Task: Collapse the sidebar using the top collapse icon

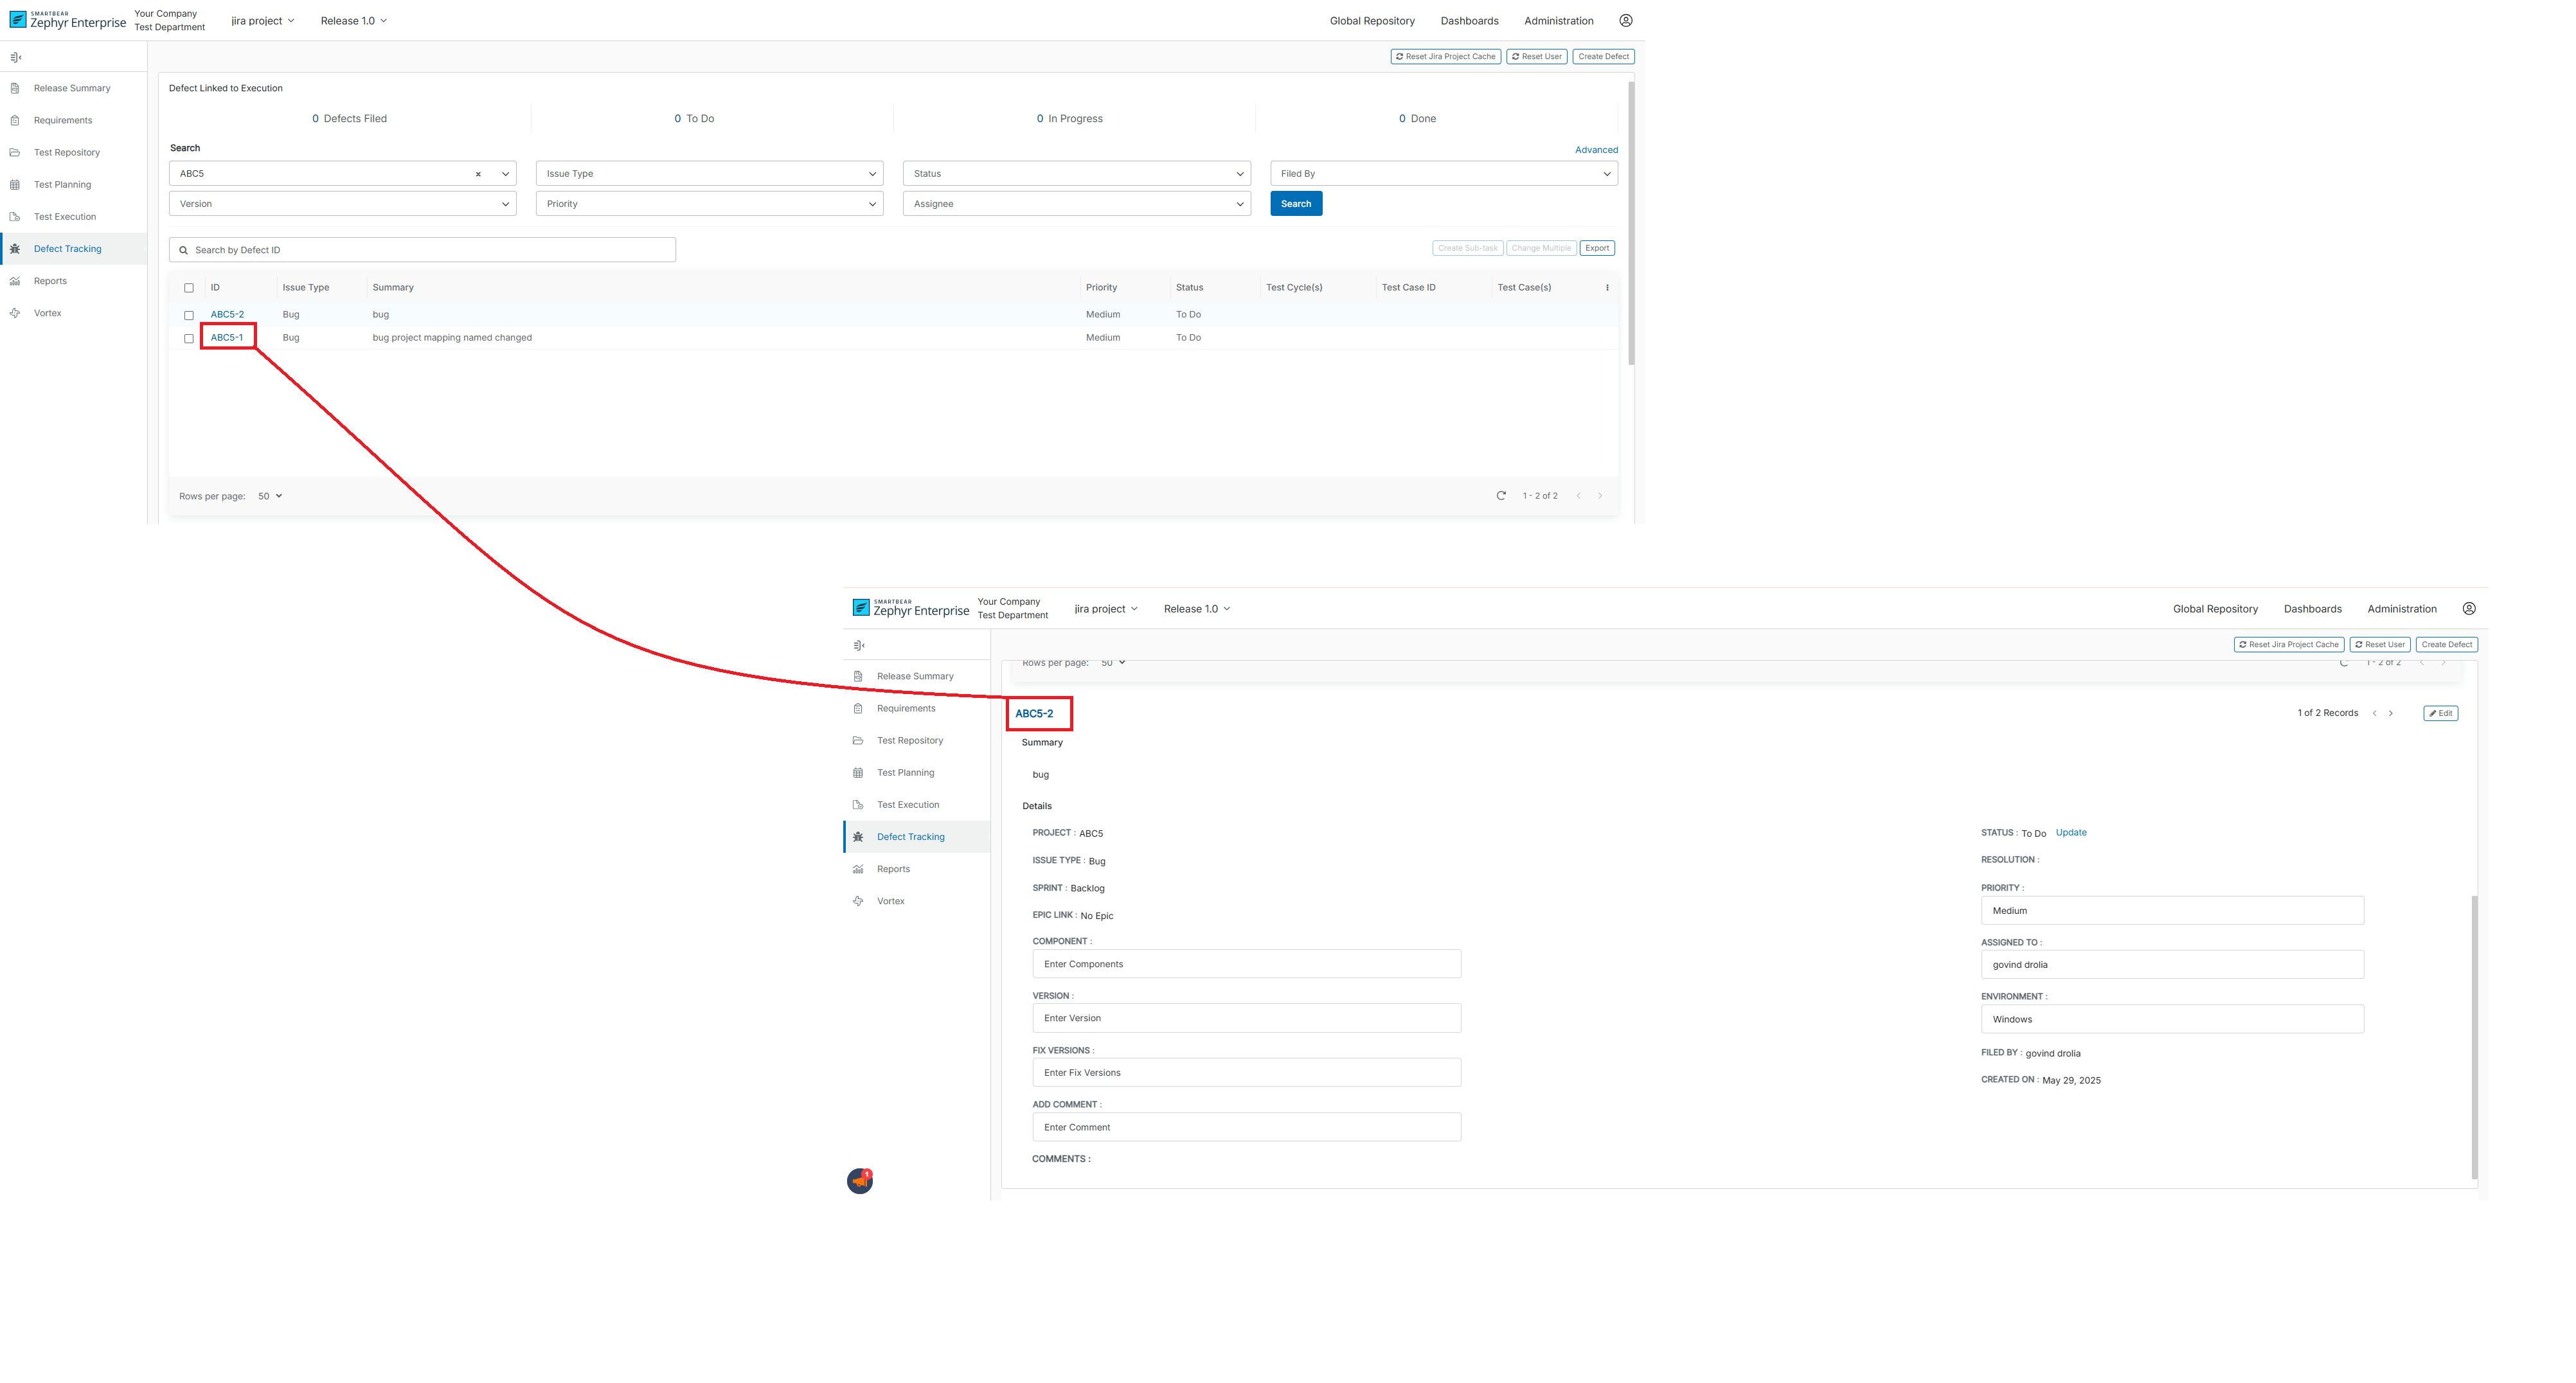Action: (15, 57)
